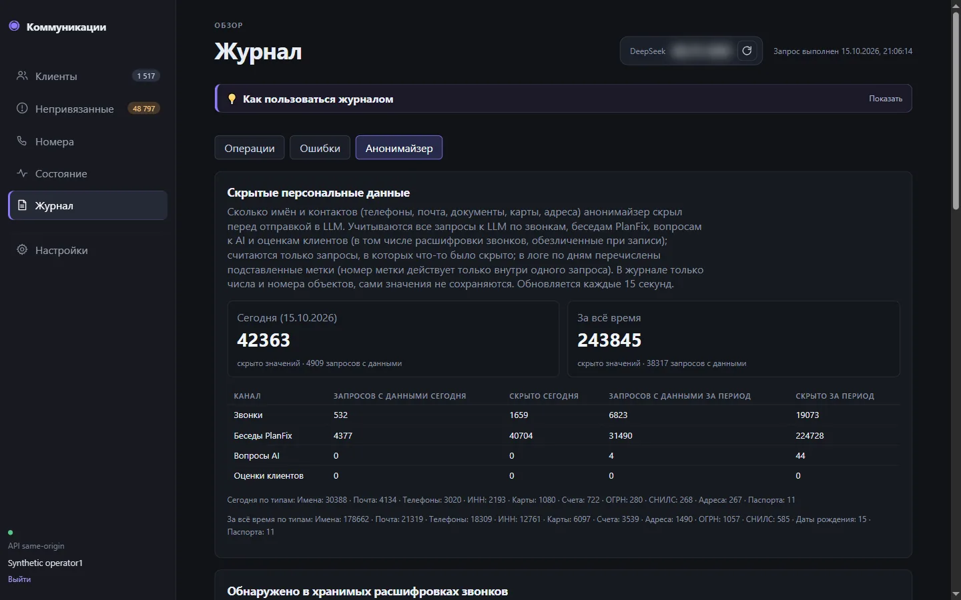This screenshot has height=600, width=961.
Task: Click the Состояние pulse icon
Action: [x=22, y=173]
